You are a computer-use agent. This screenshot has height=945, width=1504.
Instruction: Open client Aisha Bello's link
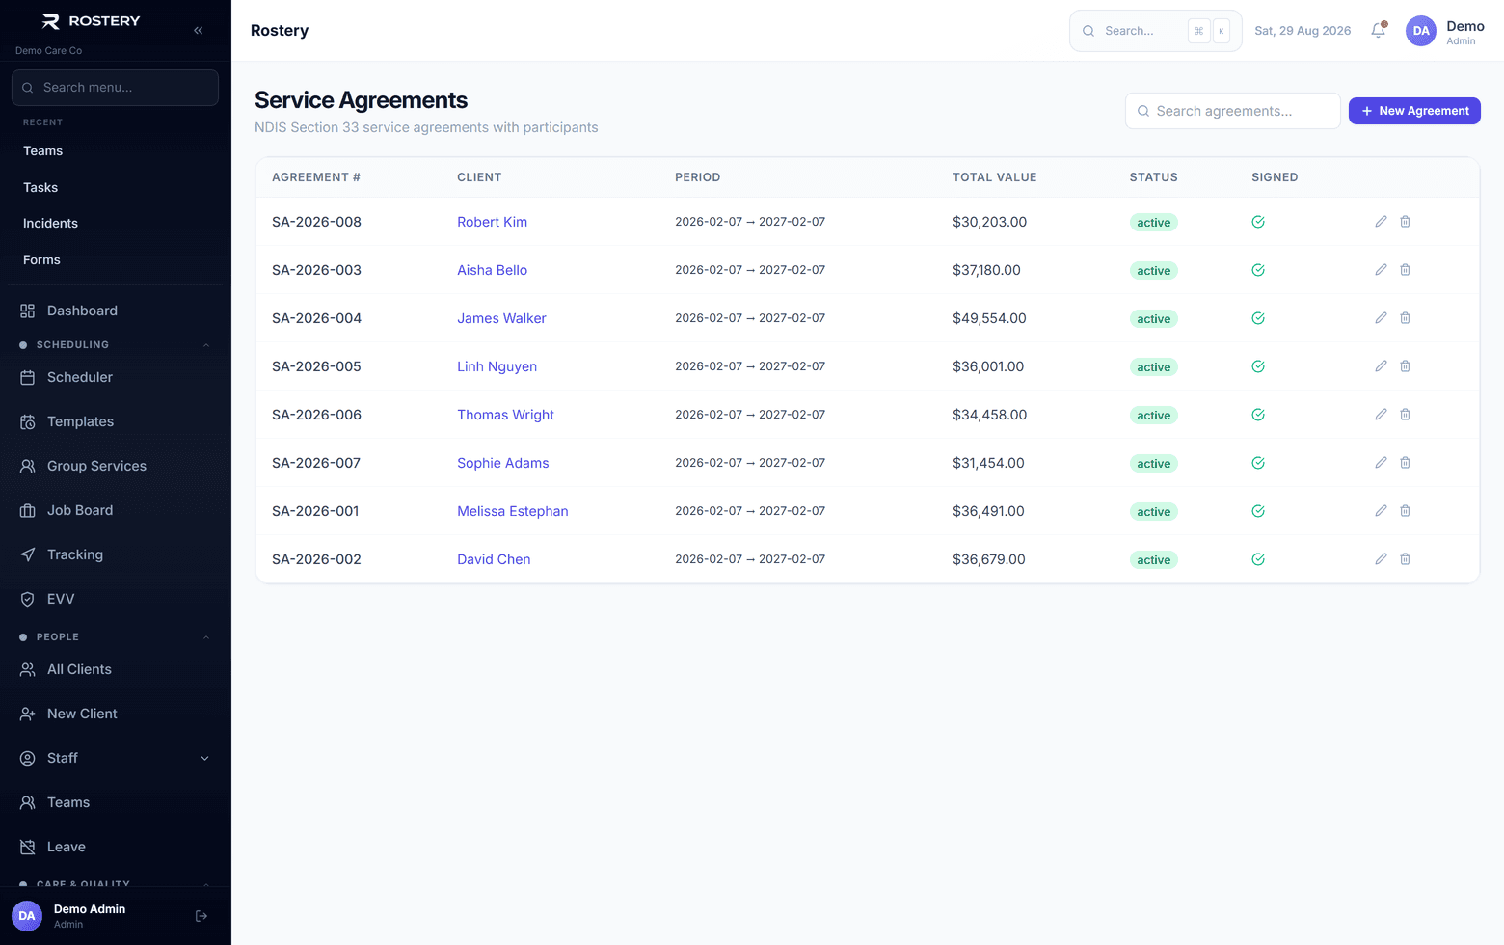point(492,270)
